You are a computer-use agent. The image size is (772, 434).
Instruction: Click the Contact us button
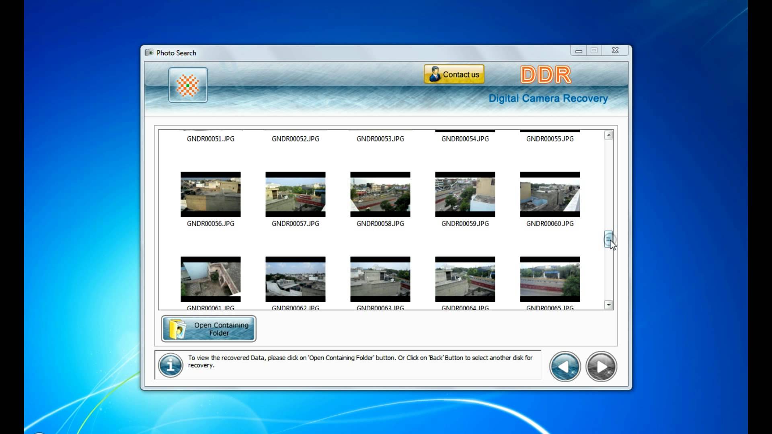pyautogui.click(x=454, y=74)
